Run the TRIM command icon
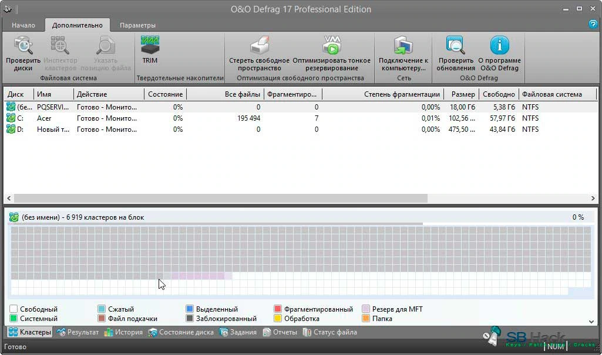Screen dimensions: 602x355 150,45
